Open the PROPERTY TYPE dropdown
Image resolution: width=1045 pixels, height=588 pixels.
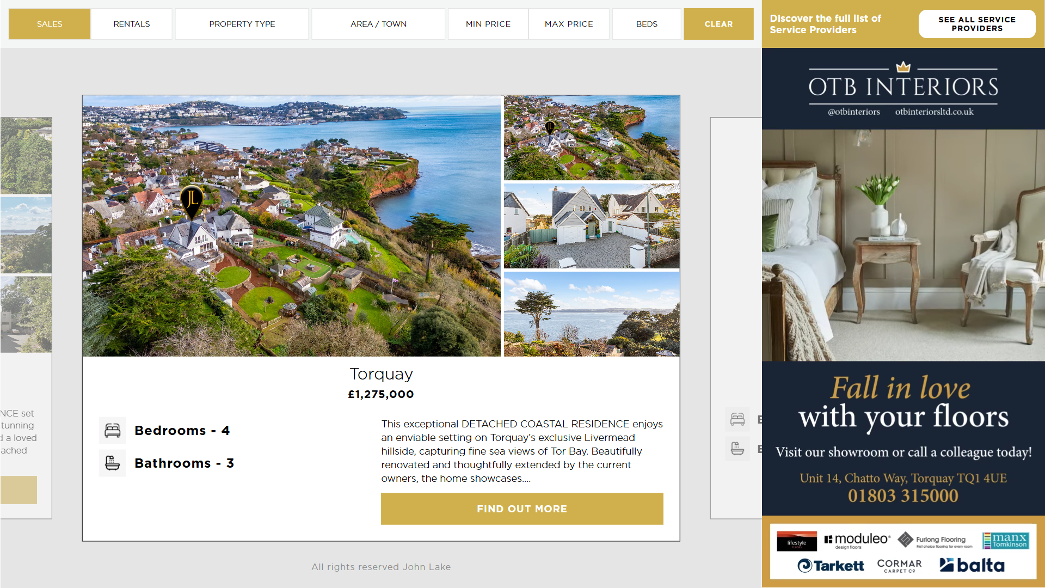click(x=242, y=24)
